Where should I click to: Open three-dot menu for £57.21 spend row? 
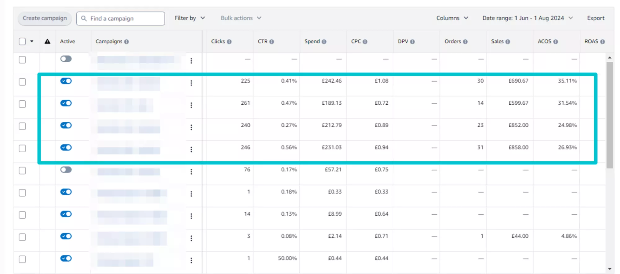pos(191,172)
